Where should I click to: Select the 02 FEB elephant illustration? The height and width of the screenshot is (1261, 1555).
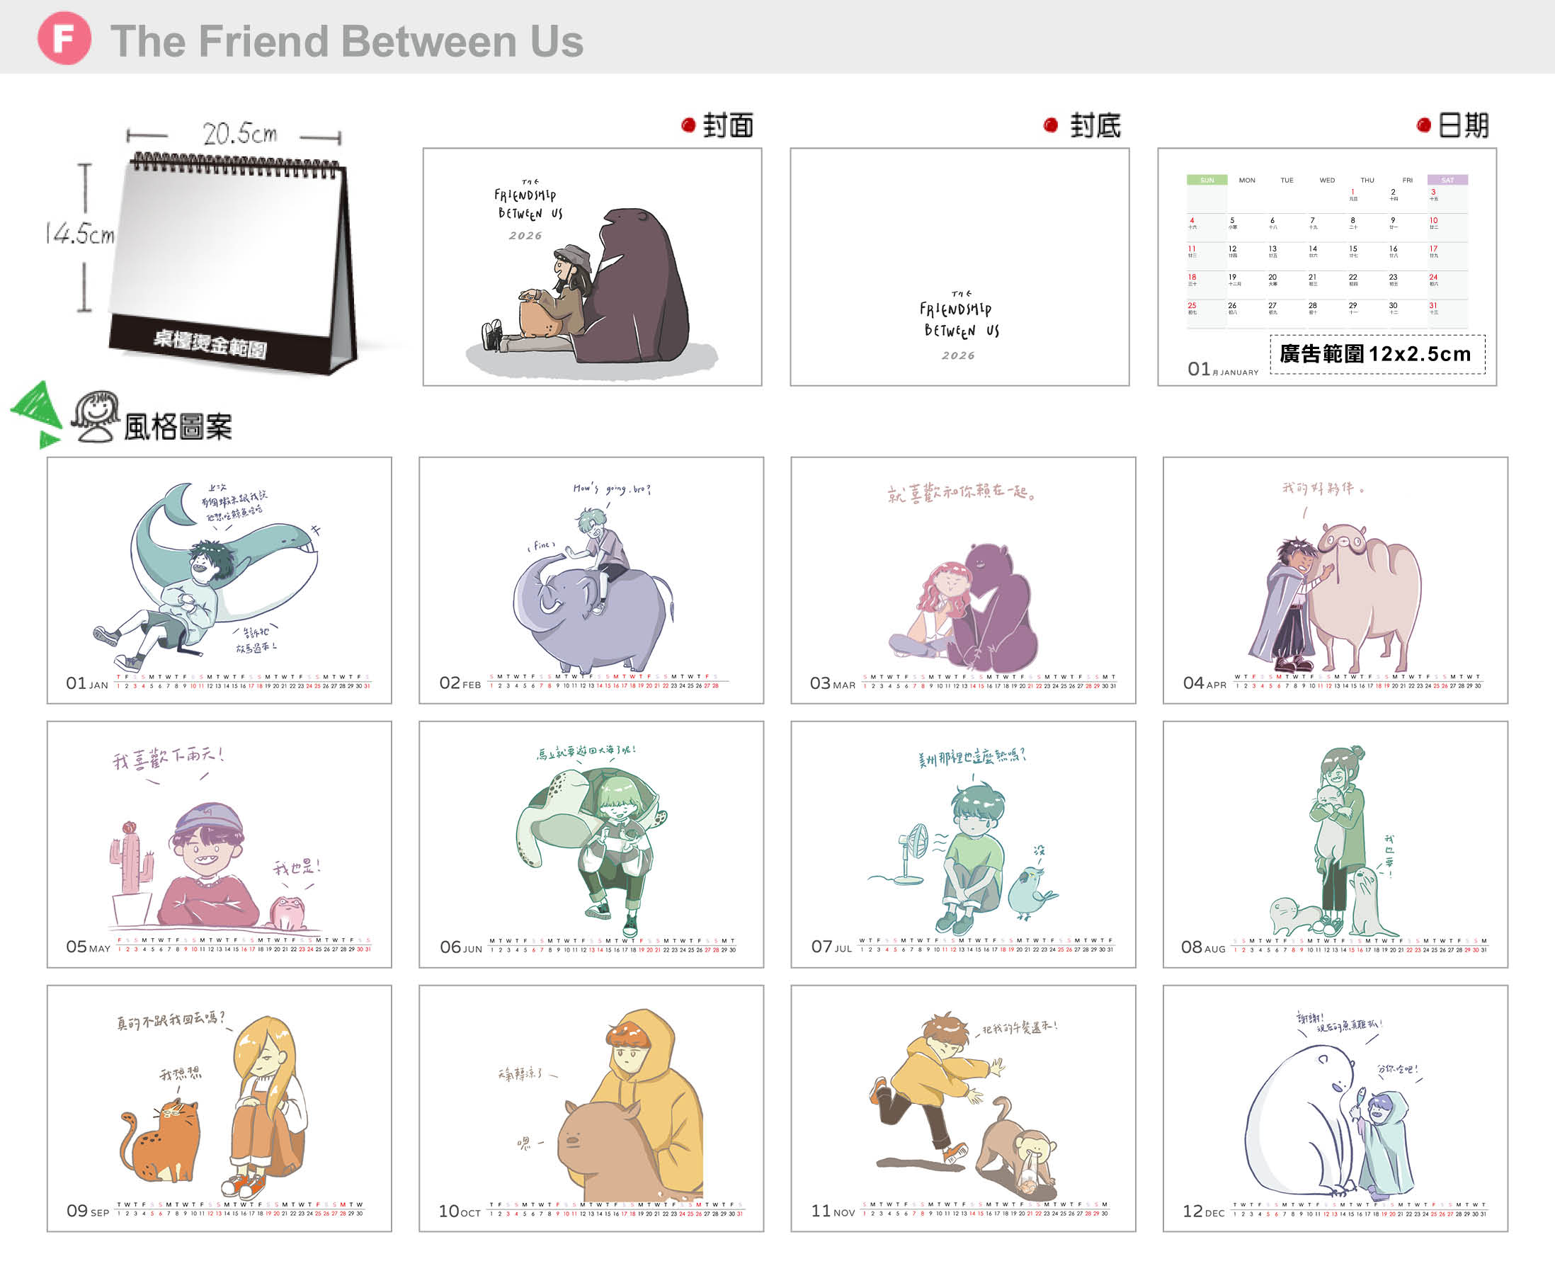pos(591,580)
